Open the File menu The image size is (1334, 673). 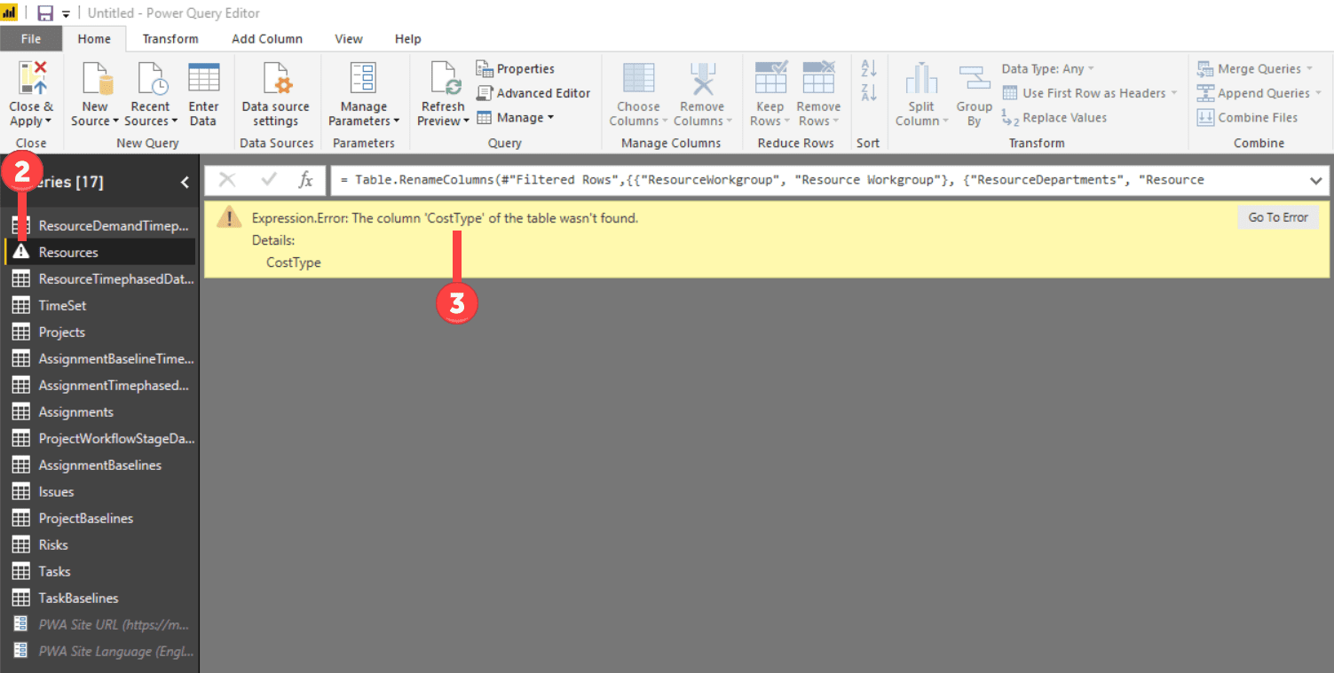pyautogui.click(x=31, y=39)
